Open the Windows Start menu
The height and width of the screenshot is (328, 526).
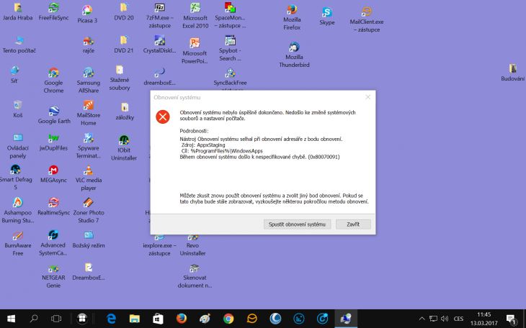pyautogui.click(x=11, y=319)
